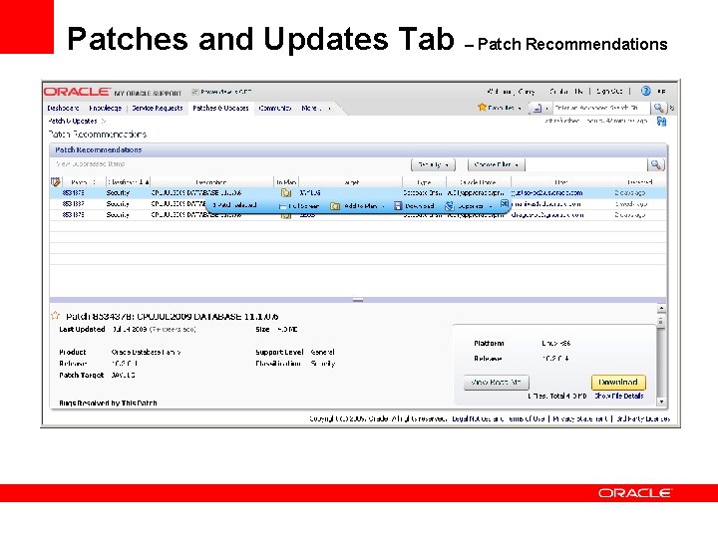
Task: Click Legal Notices and Terms of Use link
Action: click(x=499, y=418)
